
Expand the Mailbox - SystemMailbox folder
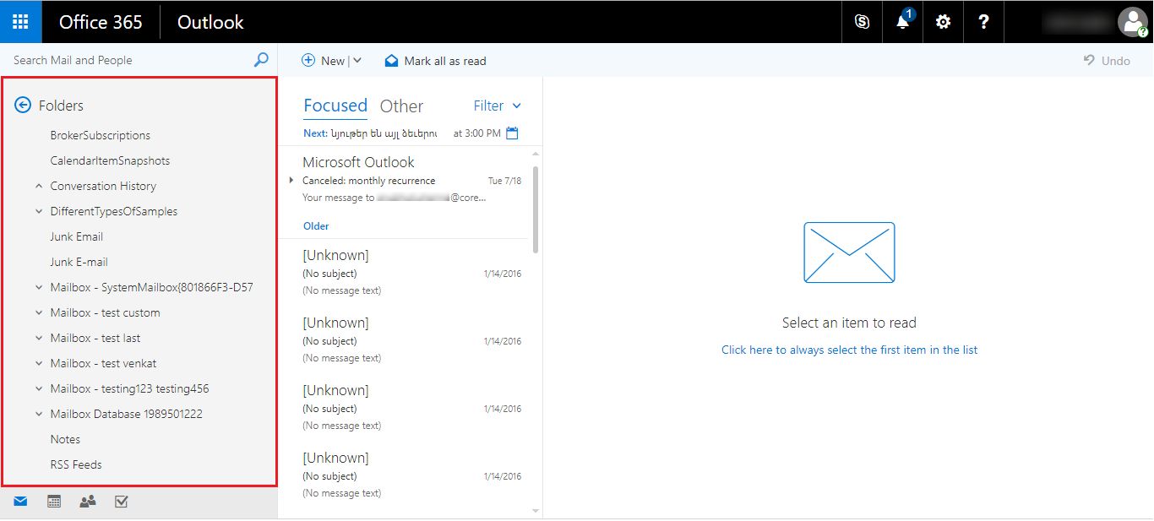[x=39, y=287]
